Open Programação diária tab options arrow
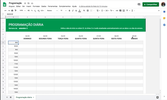 (x=33, y=97)
